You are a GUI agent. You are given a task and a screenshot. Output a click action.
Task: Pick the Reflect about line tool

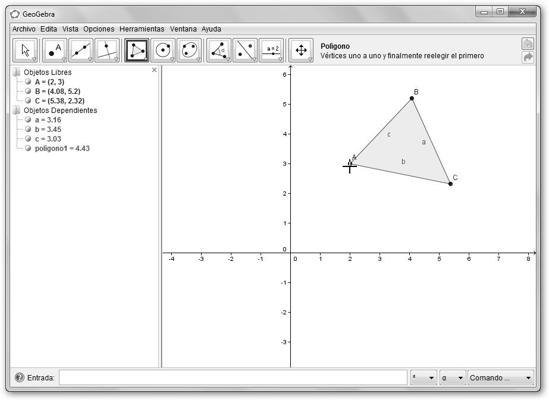click(x=245, y=51)
